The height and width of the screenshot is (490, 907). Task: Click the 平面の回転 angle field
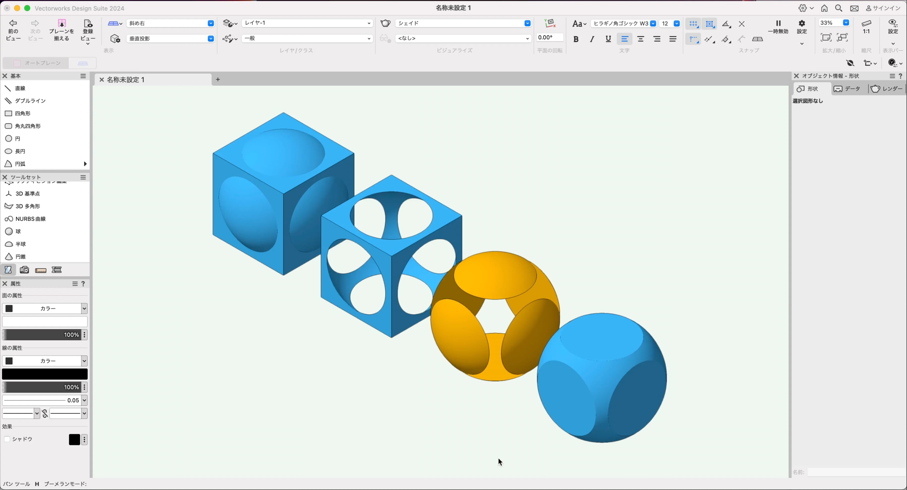(x=550, y=38)
